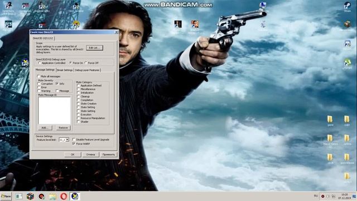Select the Direct3D 10/11/12 tab
Screen dimensions: 357x201
43,39
